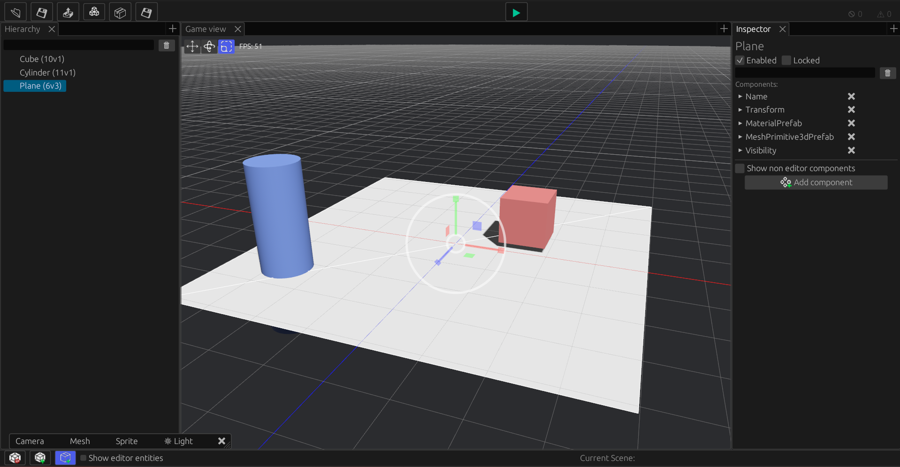900x467 pixels.
Task: Click the green Y-axis gizmo handle
Action: point(456,199)
